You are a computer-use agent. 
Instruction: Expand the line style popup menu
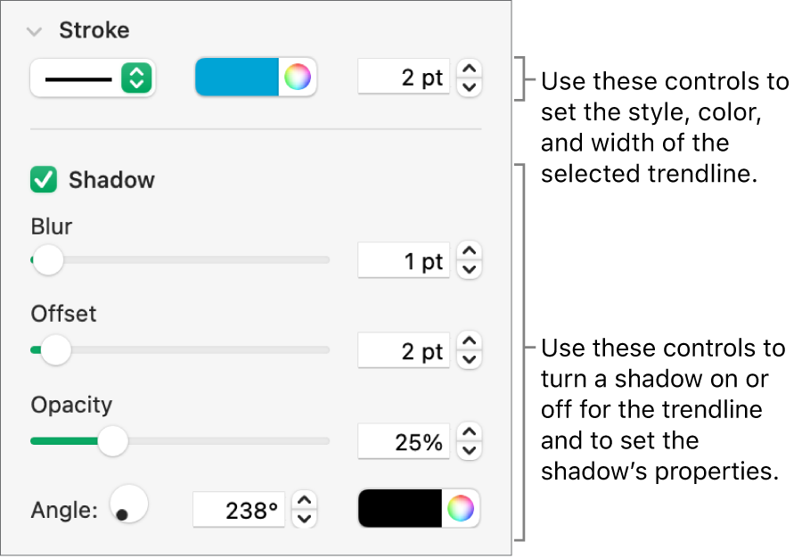[135, 78]
